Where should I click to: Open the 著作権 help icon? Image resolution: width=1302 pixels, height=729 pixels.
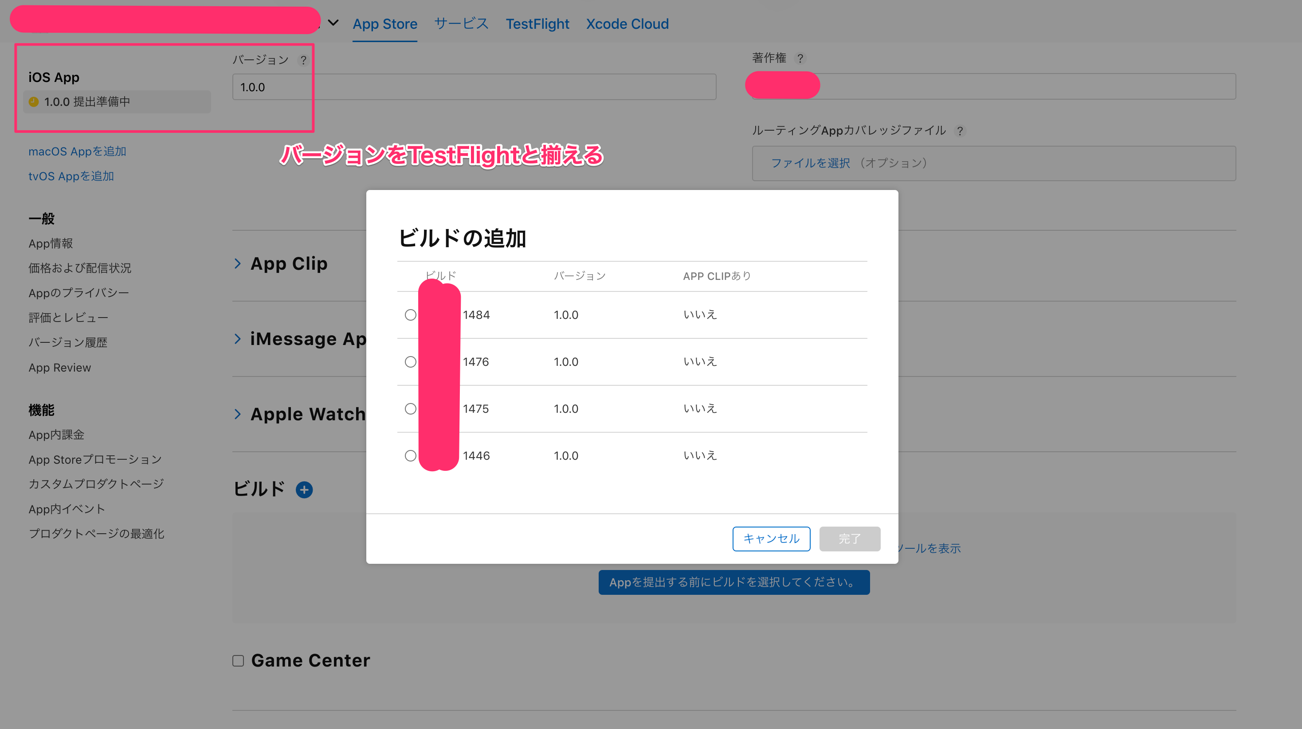800,58
